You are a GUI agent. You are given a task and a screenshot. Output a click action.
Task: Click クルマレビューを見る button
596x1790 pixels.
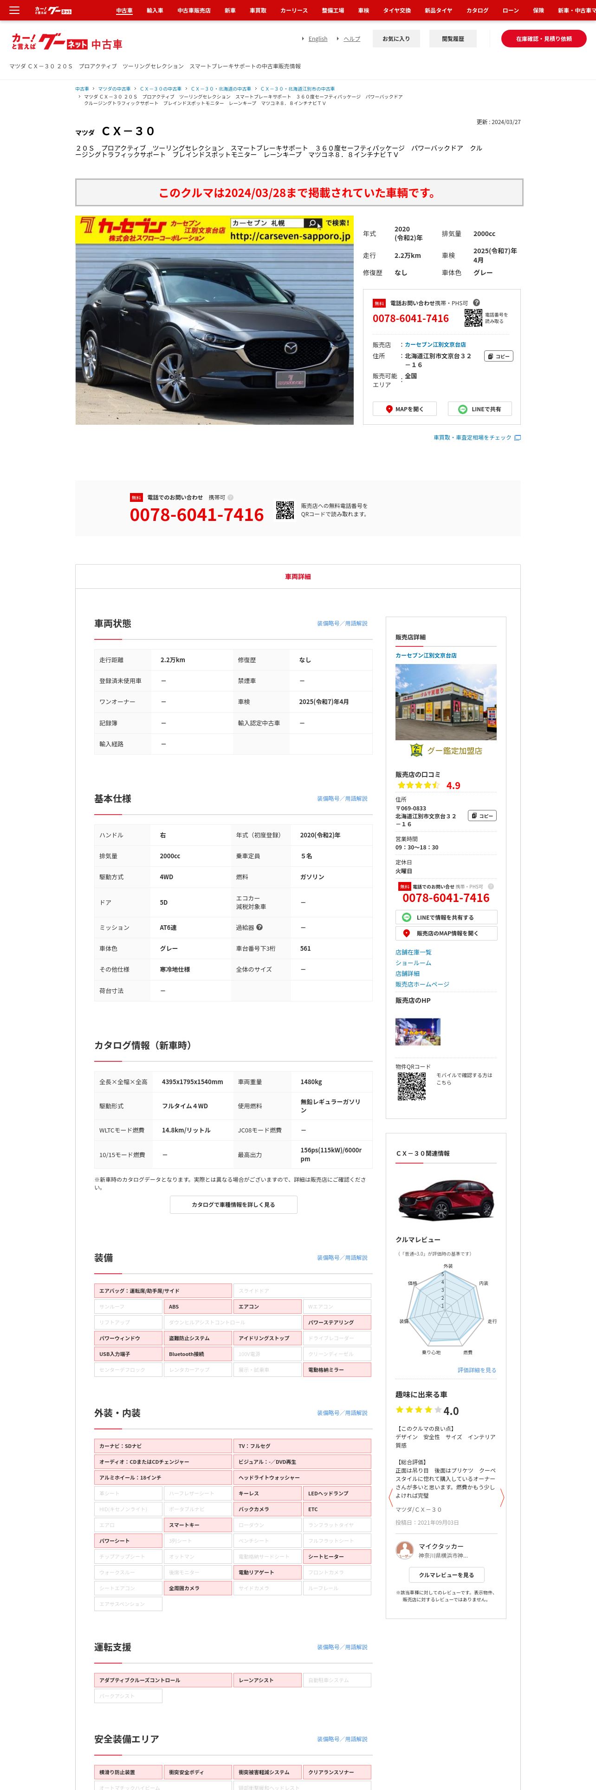click(x=446, y=1574)
